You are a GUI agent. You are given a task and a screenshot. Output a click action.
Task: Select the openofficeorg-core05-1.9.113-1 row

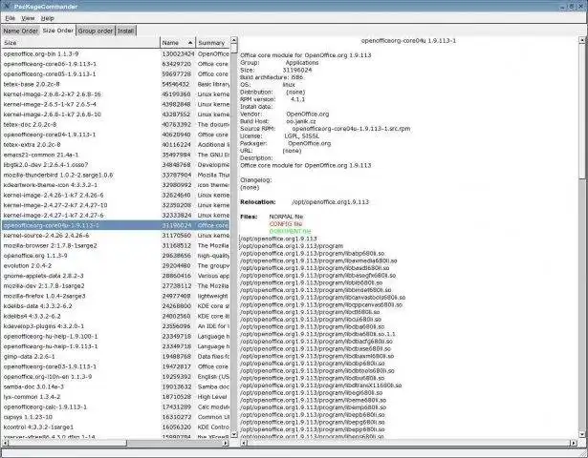click(x=116, y=74)
